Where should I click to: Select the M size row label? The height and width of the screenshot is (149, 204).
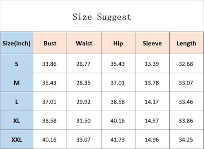16,83
